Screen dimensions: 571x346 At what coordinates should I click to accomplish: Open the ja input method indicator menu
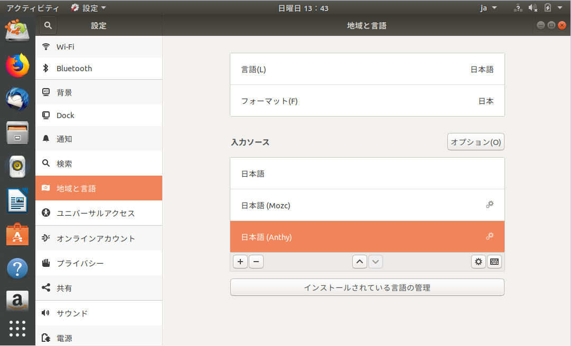[488, 8]
